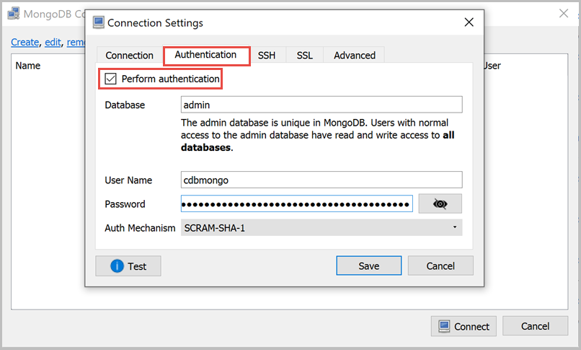
Task: Click the MongoDB Connections window icon
Action: 13,14
